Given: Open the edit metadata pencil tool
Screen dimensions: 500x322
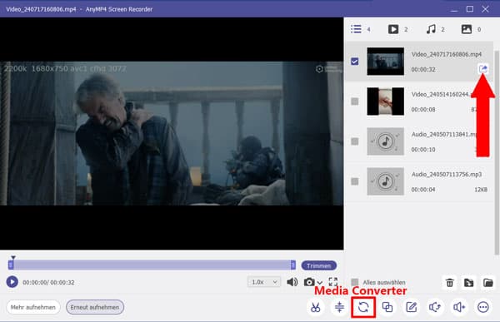Looking at the screenshot, I should pos(412,307).
